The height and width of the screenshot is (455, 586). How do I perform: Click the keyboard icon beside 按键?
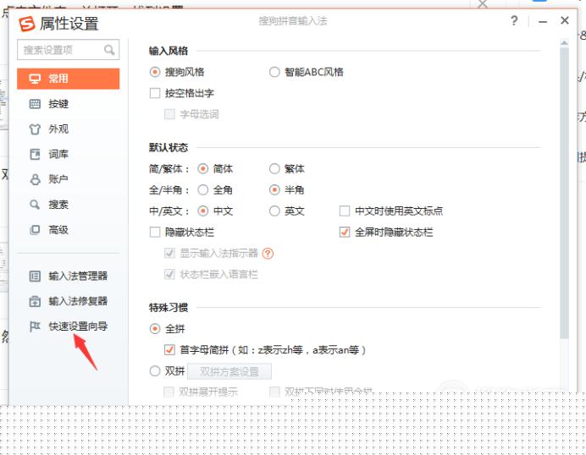(35, 104)
